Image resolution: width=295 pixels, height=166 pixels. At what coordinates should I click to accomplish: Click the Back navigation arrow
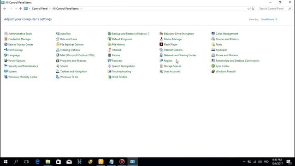tap(5, 9)
